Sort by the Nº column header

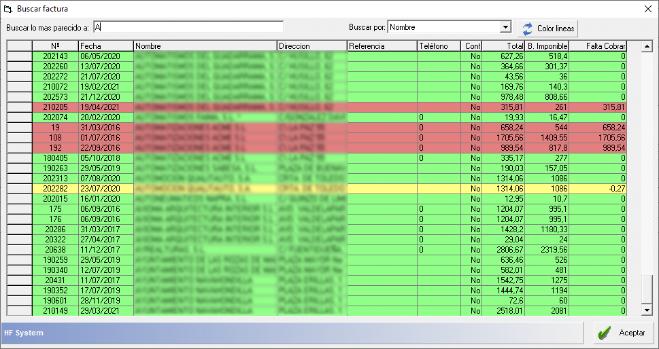tap(55, 45)
